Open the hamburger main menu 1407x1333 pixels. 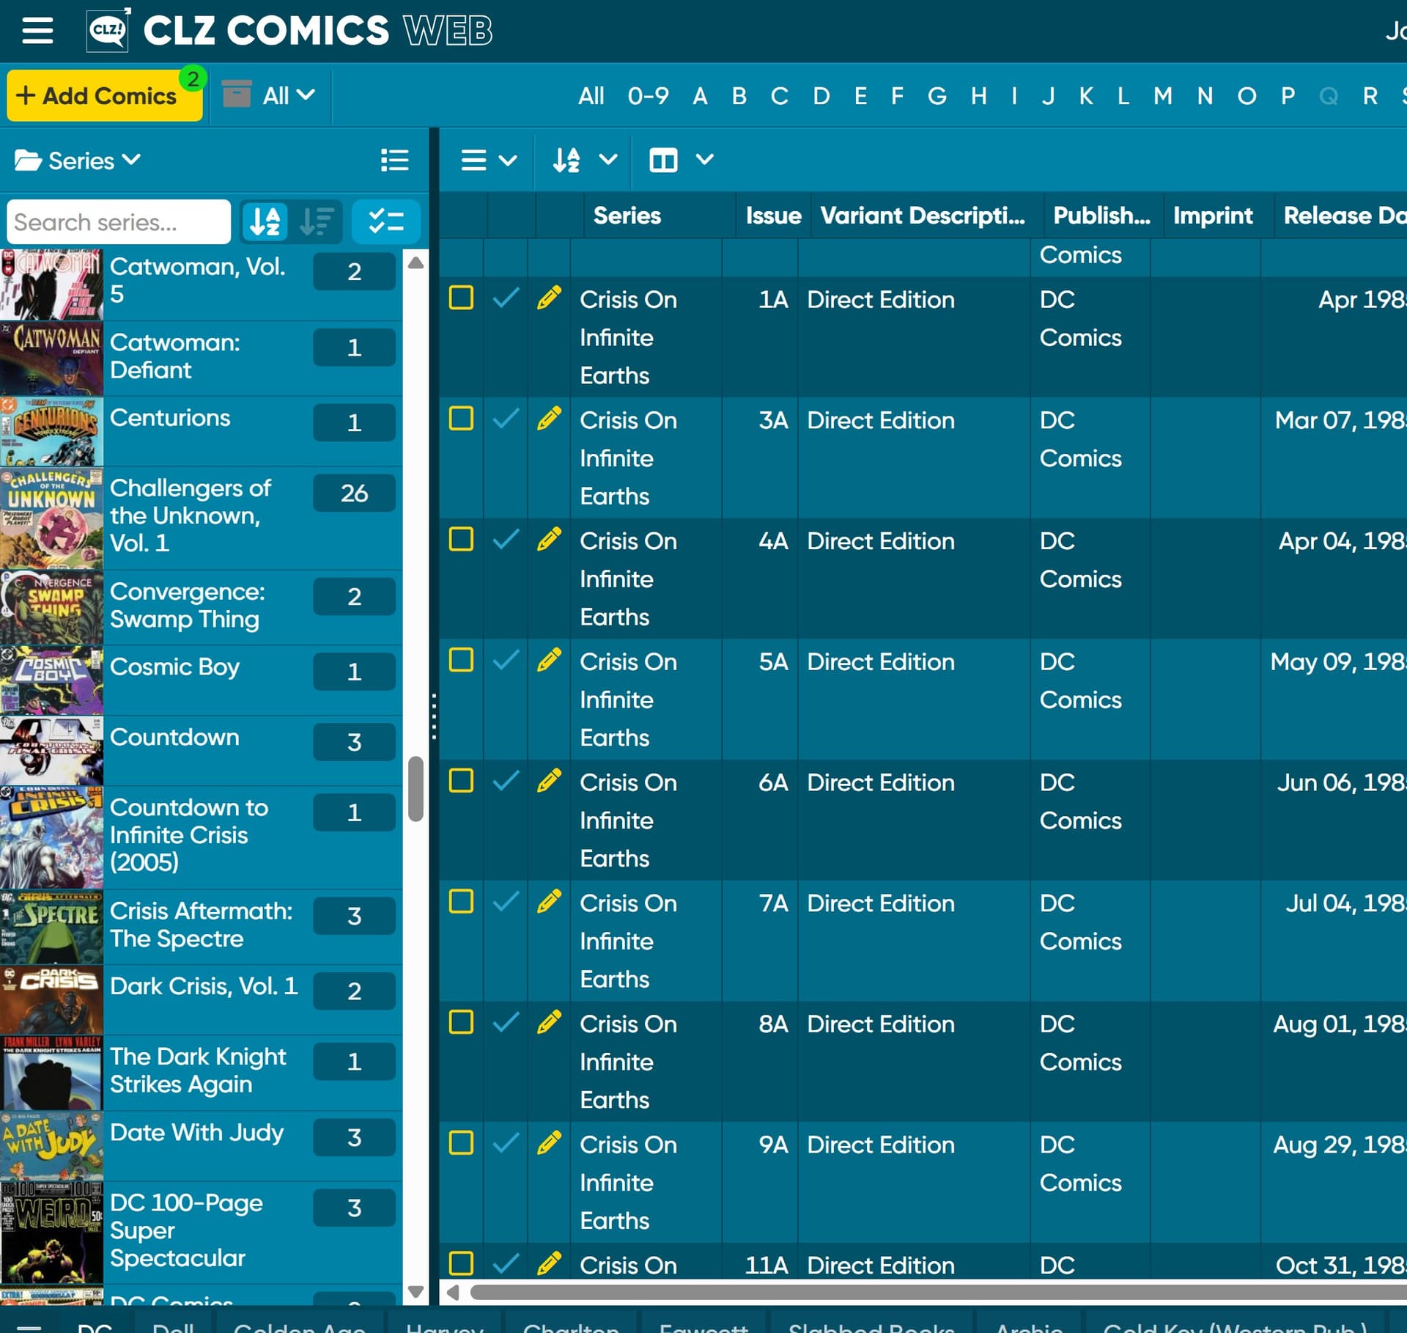point(37,31)
